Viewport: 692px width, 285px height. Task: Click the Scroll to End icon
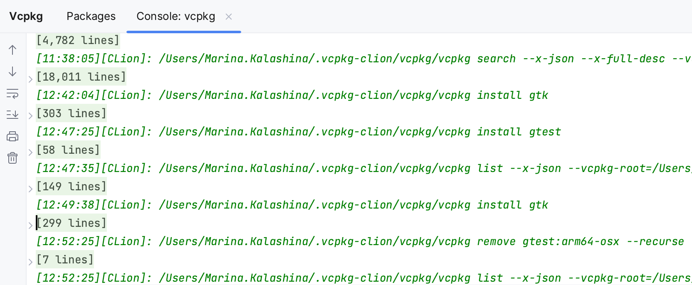click(x=12, y=114)
